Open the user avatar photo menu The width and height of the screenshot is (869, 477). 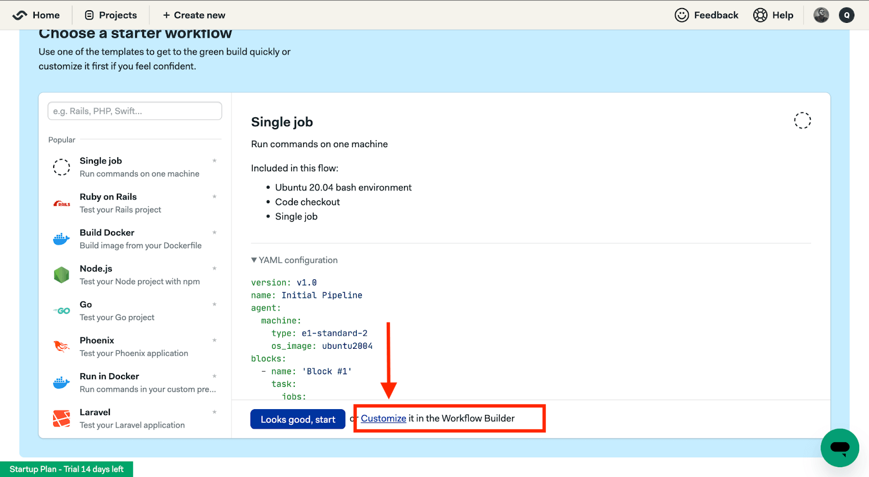[821, 15]
